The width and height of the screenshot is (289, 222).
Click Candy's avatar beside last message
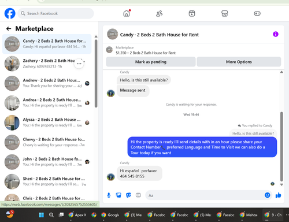(110, 177)
